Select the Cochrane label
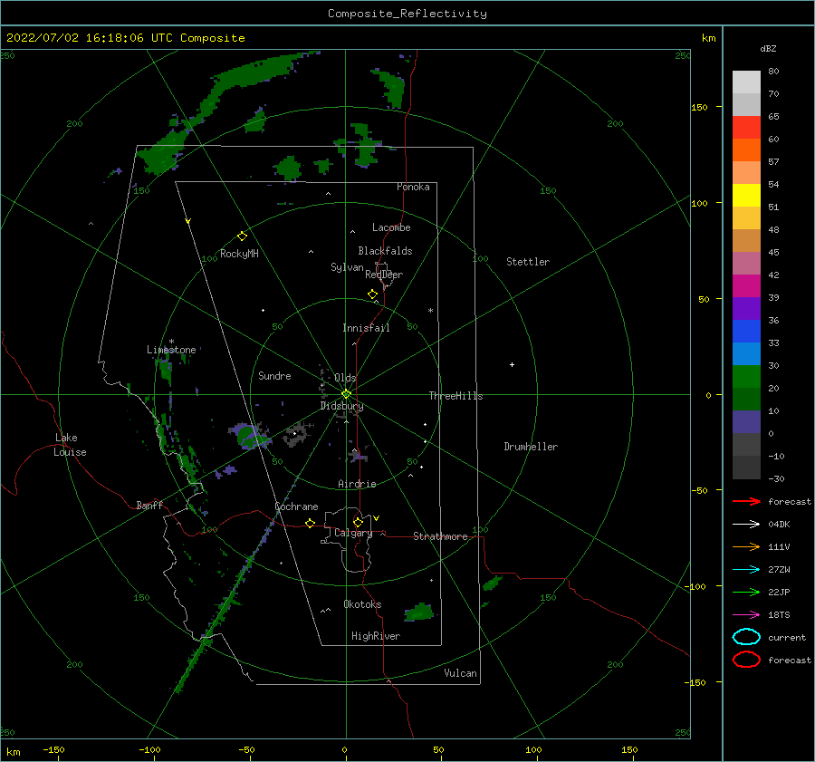This screenshot has height=762, width=815. pos(296,506)
